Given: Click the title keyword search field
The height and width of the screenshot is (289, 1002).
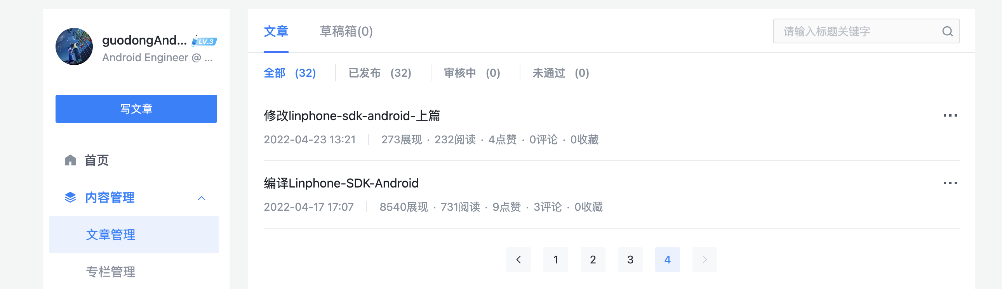Looking at the screenshot, I should [x=856, y=31].
